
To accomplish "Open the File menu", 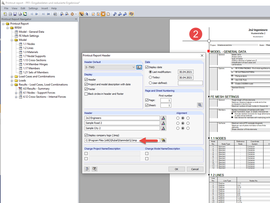I will [x=6, y=8].
